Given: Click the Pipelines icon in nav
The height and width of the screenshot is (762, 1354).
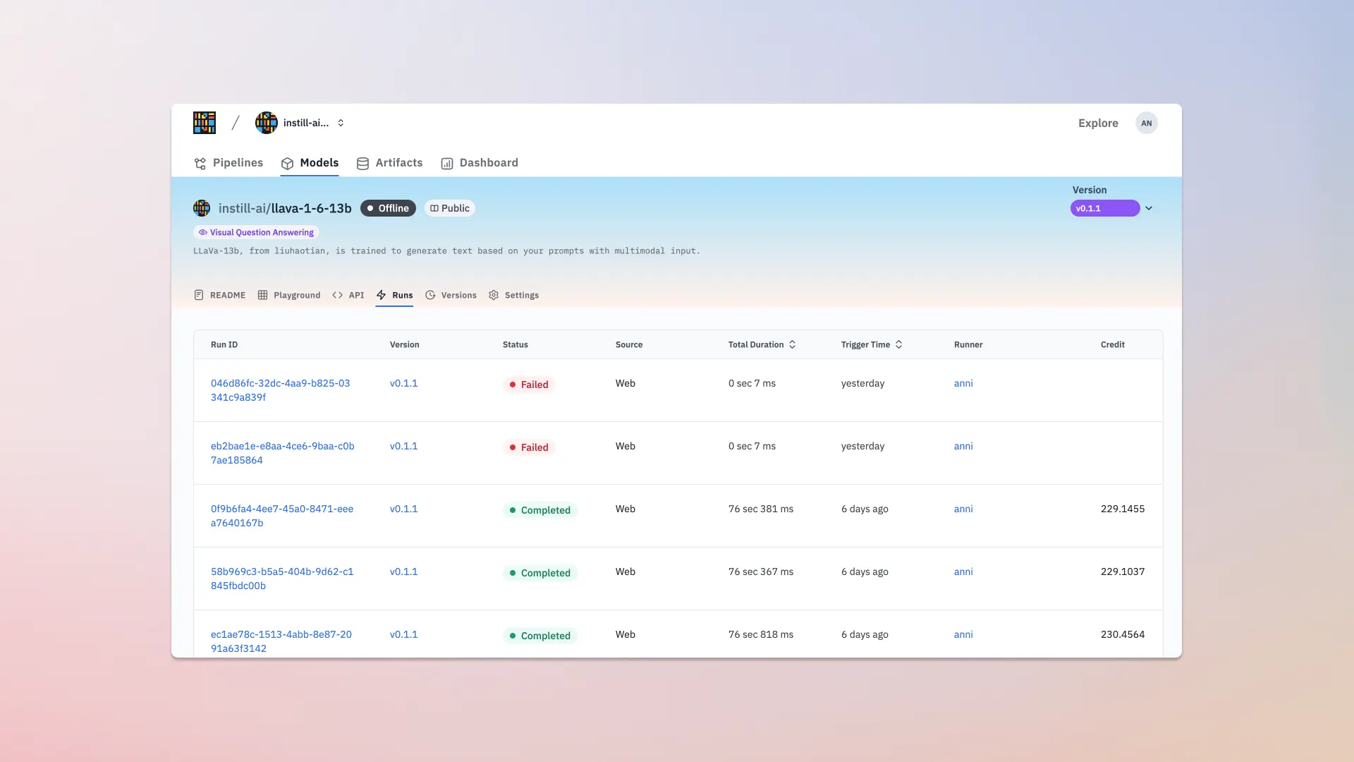Looking at the screenshot, I should [x=200, y=163].
